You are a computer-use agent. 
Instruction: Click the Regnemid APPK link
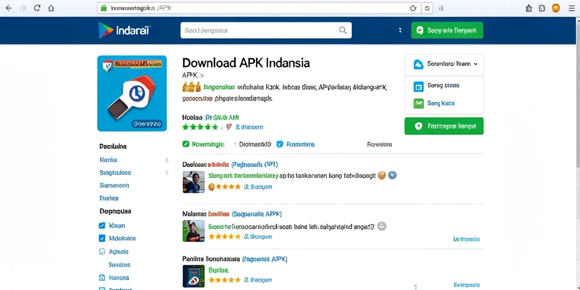coord(265,259)
